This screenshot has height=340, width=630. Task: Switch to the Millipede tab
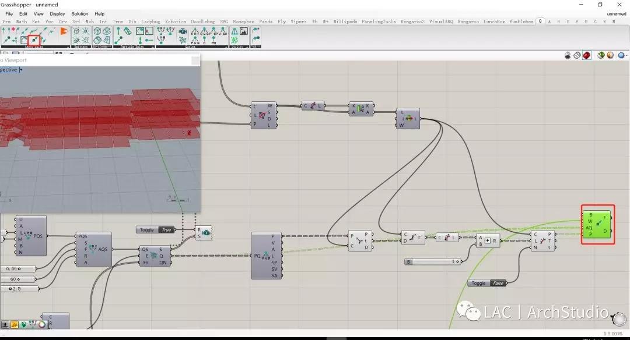click(x=345, y=22)
